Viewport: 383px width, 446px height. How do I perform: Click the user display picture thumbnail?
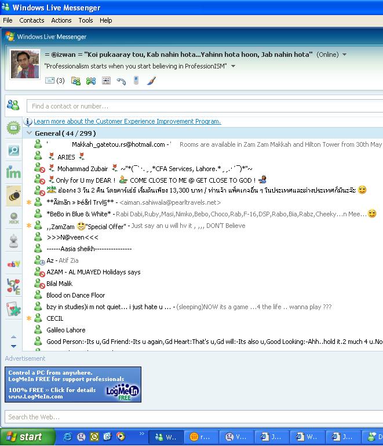tap(25, 64)
